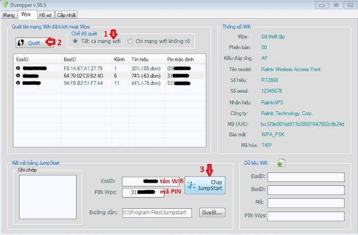Click signal value 44% (-78 dbm)
Image resolution: width=358 pixels, height=235 pixels.
[146, 83]
